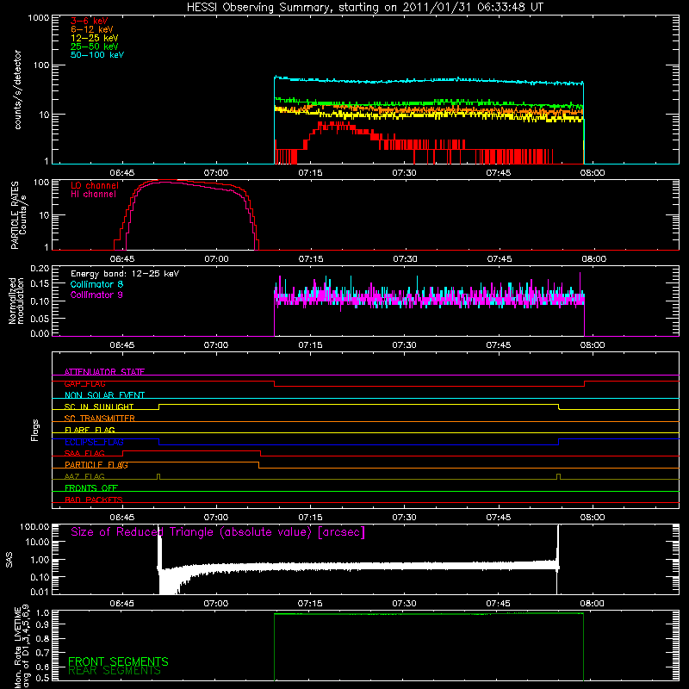Click the FRONT SEGMENTS legend label

118,661
